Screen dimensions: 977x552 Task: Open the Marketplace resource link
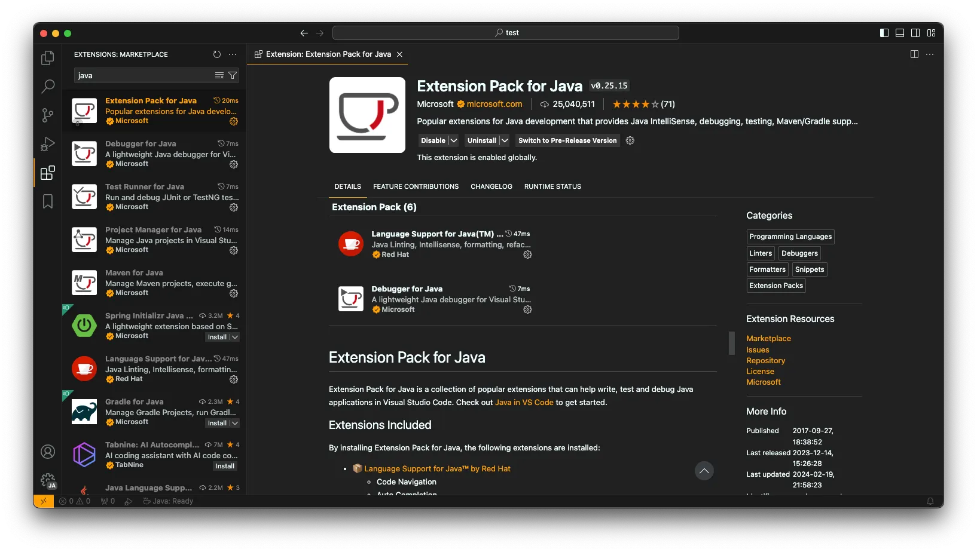point(768,339)
